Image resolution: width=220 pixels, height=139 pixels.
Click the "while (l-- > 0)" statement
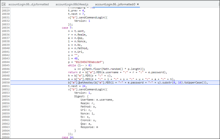[80, 65]
